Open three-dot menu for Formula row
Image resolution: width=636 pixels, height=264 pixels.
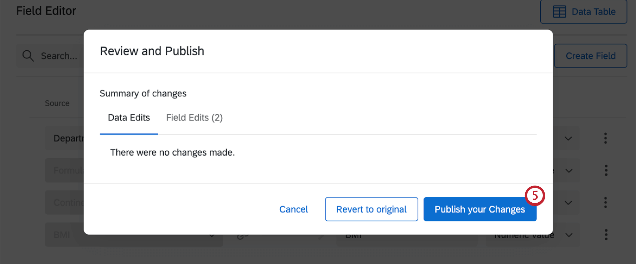[x=606, y=171]
